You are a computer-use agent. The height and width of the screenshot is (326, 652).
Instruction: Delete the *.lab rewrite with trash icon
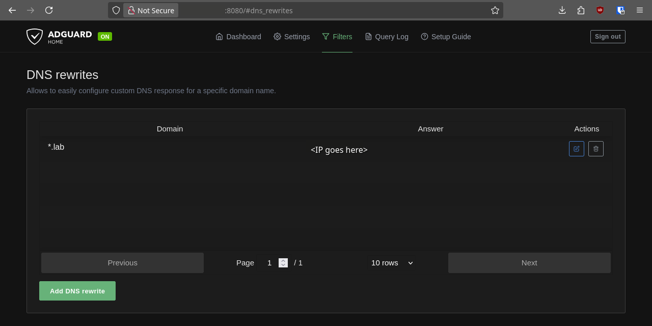coord(595,149)
